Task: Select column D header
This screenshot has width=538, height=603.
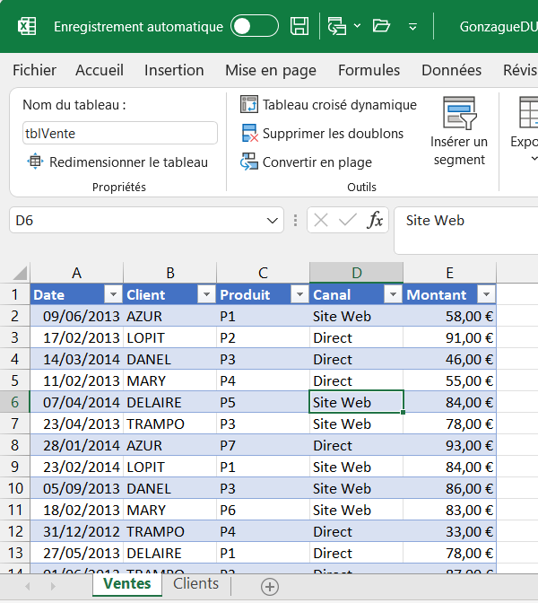Action: point(356,273)
